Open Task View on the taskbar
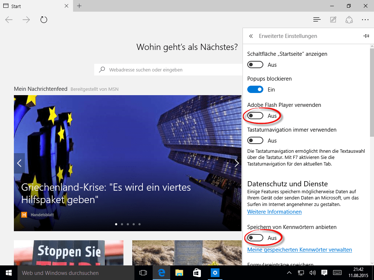374x280 pixels. pos(143,273)
